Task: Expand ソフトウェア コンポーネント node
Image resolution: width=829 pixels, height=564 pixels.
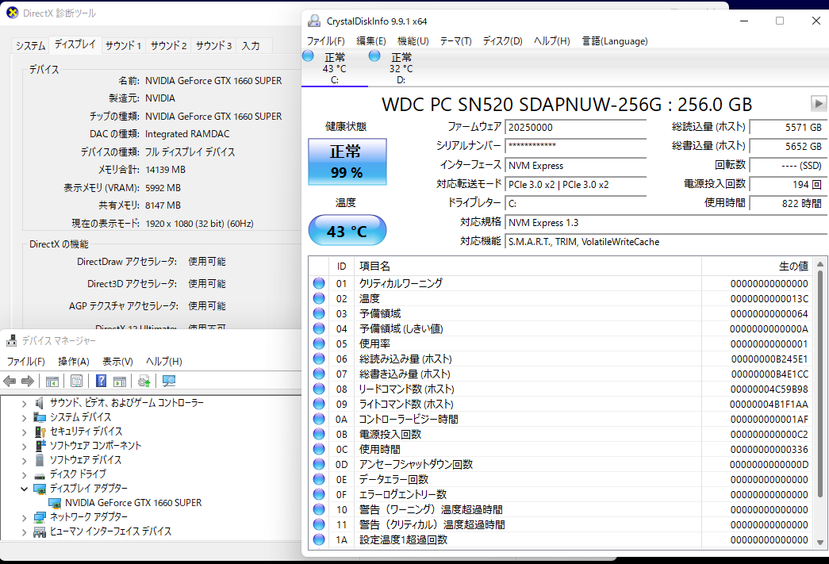Action: point(24,446)
